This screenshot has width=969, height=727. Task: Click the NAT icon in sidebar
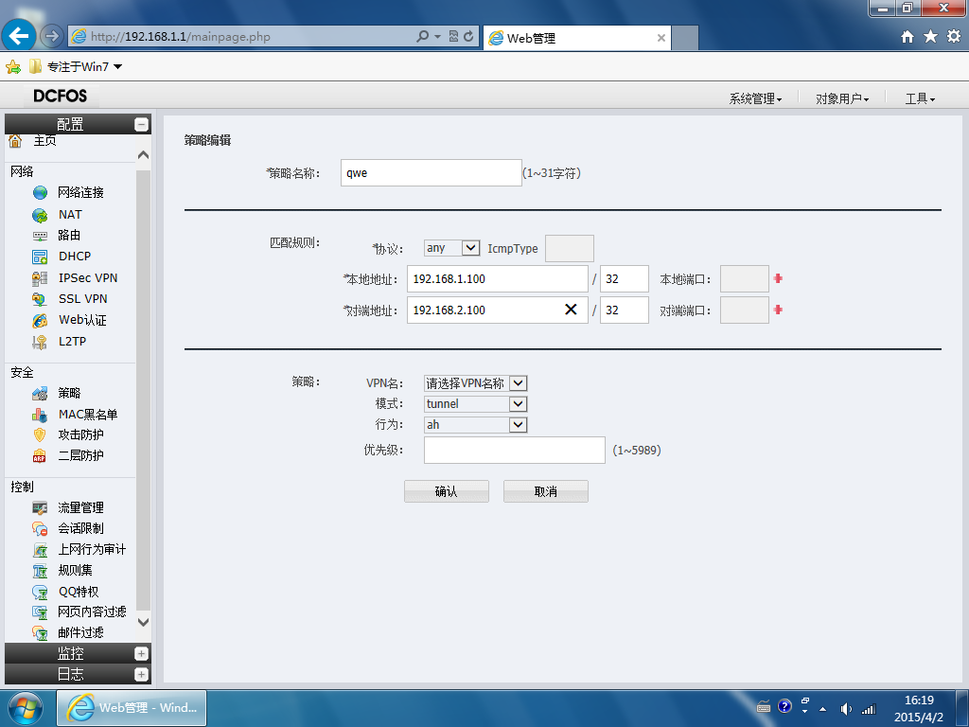click(x=40, y=215)
